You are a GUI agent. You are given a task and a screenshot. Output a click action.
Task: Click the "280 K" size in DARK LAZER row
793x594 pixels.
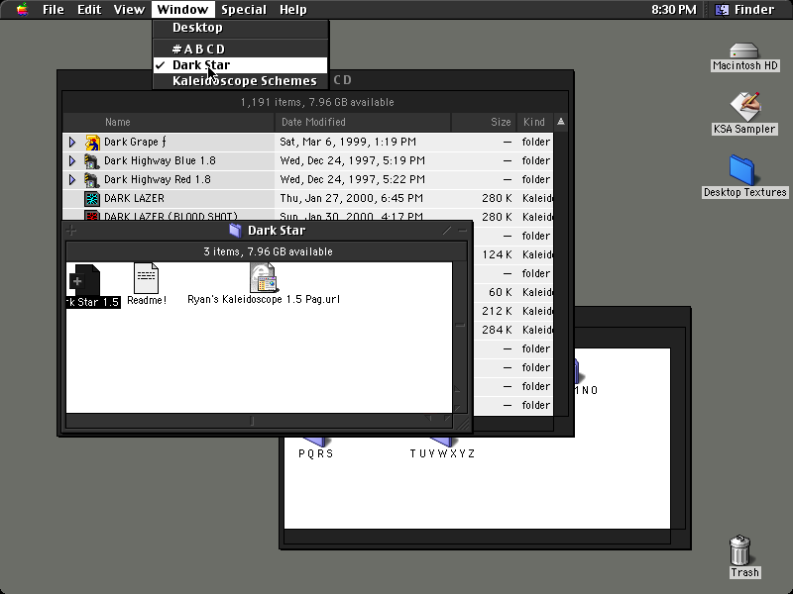coord(497,198)
